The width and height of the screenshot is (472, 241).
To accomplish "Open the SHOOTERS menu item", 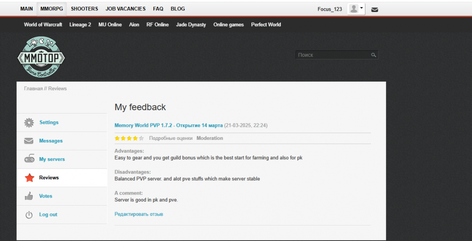I will [x=85, y=9].
